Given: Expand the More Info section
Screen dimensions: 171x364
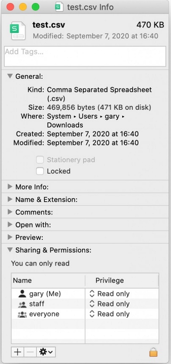Looking at the screenshot, I should point(10,187).
